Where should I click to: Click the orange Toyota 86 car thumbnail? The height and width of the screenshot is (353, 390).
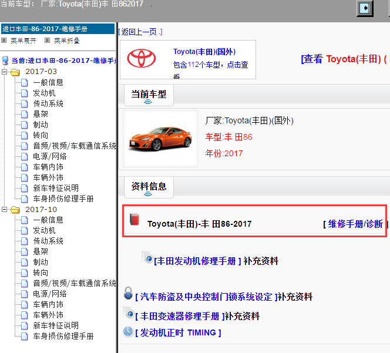(160, 139)
